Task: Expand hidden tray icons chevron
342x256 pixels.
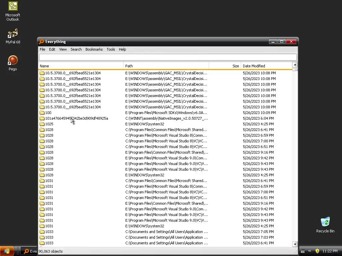Action: coord(310,251)
